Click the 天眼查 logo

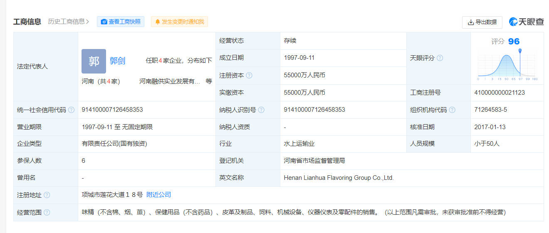tap(526, 22)
